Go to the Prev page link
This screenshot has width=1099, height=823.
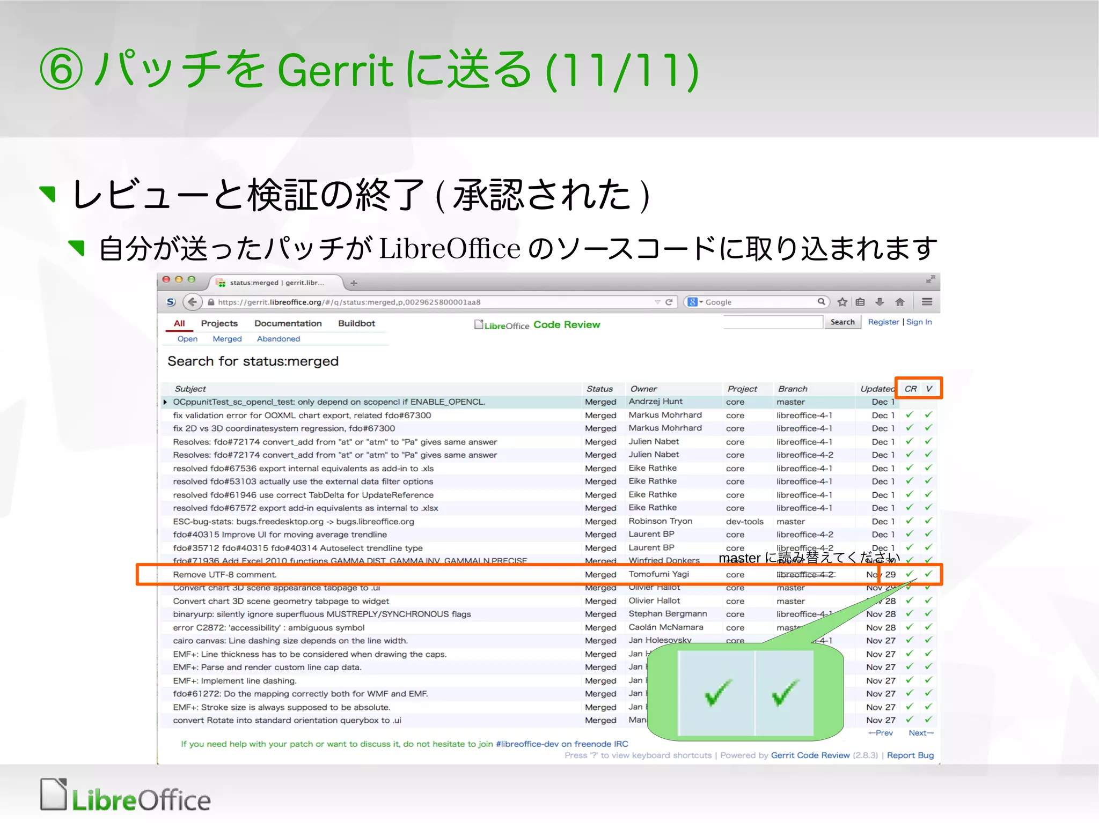coord(881,733)
